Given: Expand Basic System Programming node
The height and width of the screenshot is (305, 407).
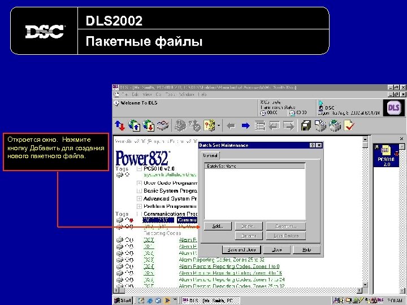Looking at the screenshot, I should (140, 191).
